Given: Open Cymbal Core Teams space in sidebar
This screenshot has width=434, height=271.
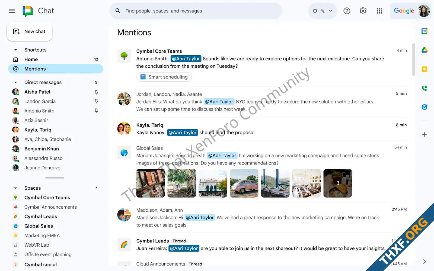Looking at the screenshot, I should click(x=56, y=198).
